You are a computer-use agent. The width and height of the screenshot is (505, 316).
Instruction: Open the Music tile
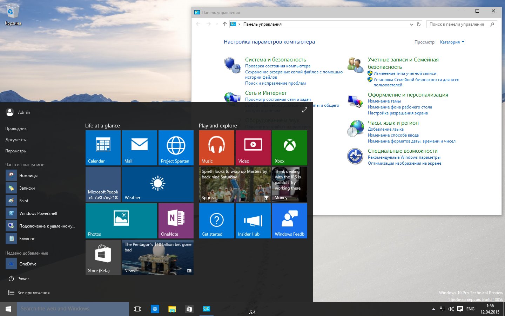click(217, 148)
